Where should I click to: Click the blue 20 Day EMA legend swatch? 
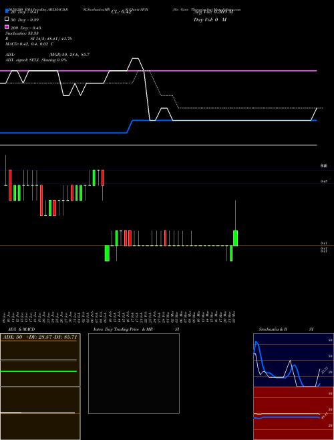coord(7,11)
